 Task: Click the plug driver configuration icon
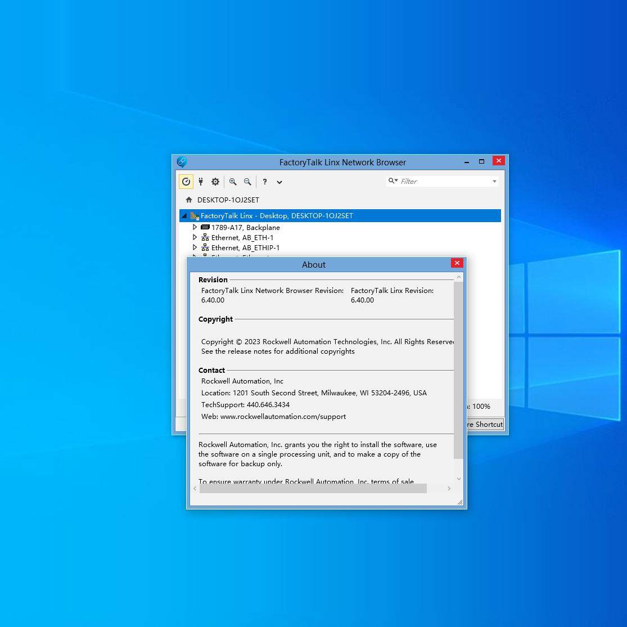pos(201,182)
